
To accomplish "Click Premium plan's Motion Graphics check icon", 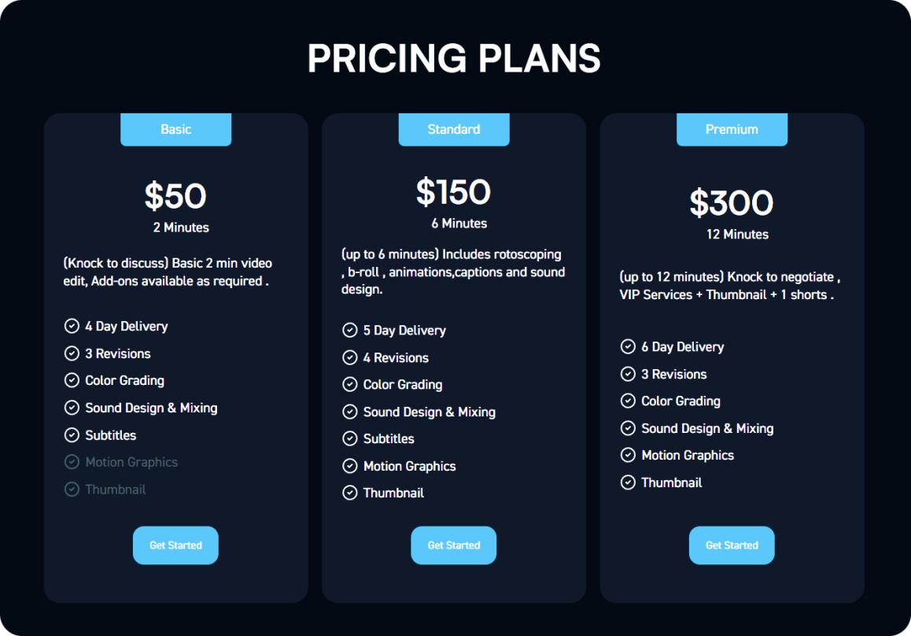I will point(628,455).
